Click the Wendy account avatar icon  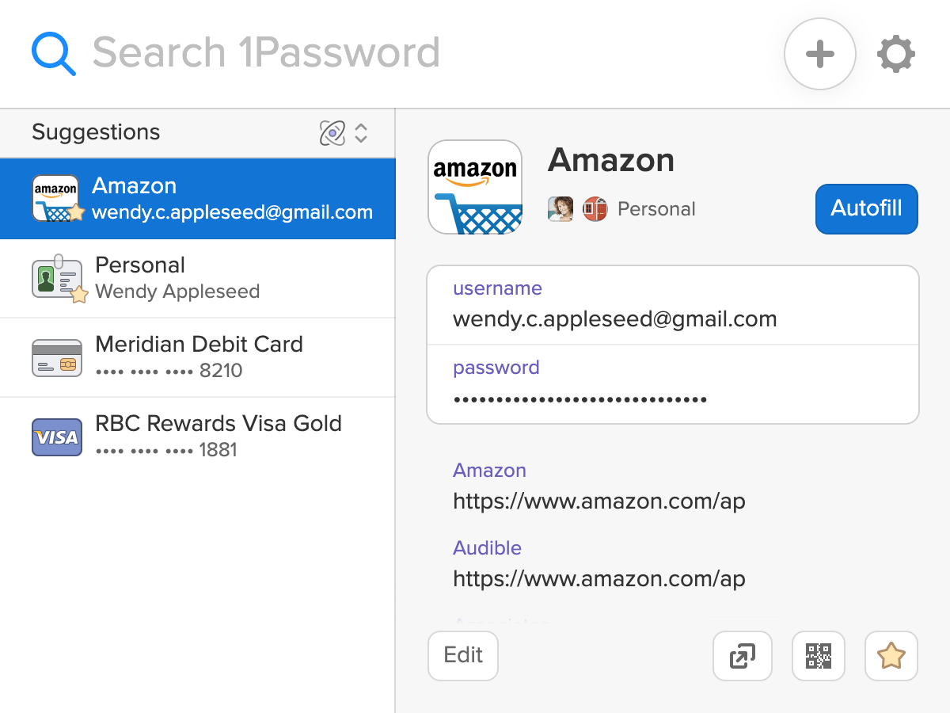pos(560,209)
